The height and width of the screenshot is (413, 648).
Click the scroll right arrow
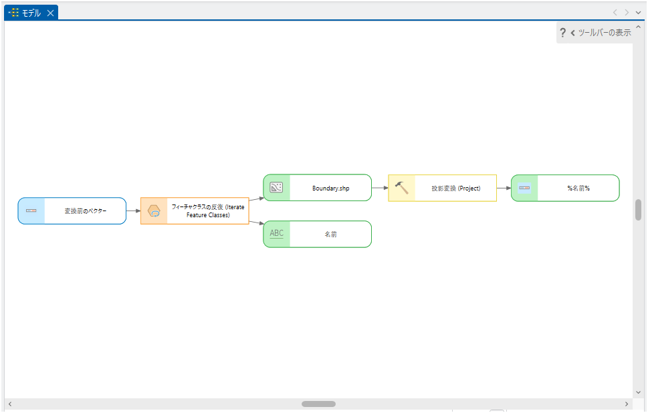pos(627,404)
